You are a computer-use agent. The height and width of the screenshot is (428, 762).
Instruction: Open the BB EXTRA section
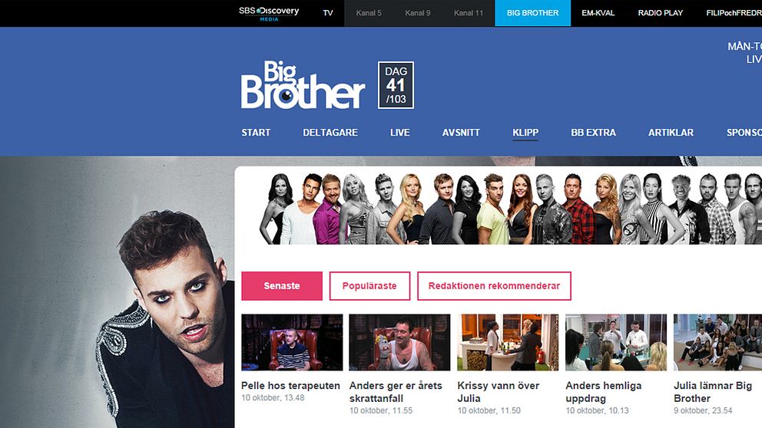pyautogui.click(x=593, y=133)
